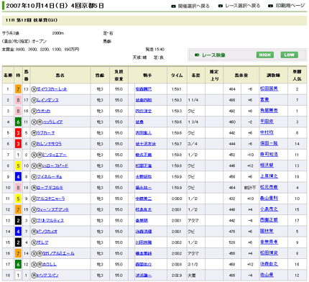The image size is (309, 282).
Task: Click the 2007年10月14日 date heading
Action: [55, 6]
